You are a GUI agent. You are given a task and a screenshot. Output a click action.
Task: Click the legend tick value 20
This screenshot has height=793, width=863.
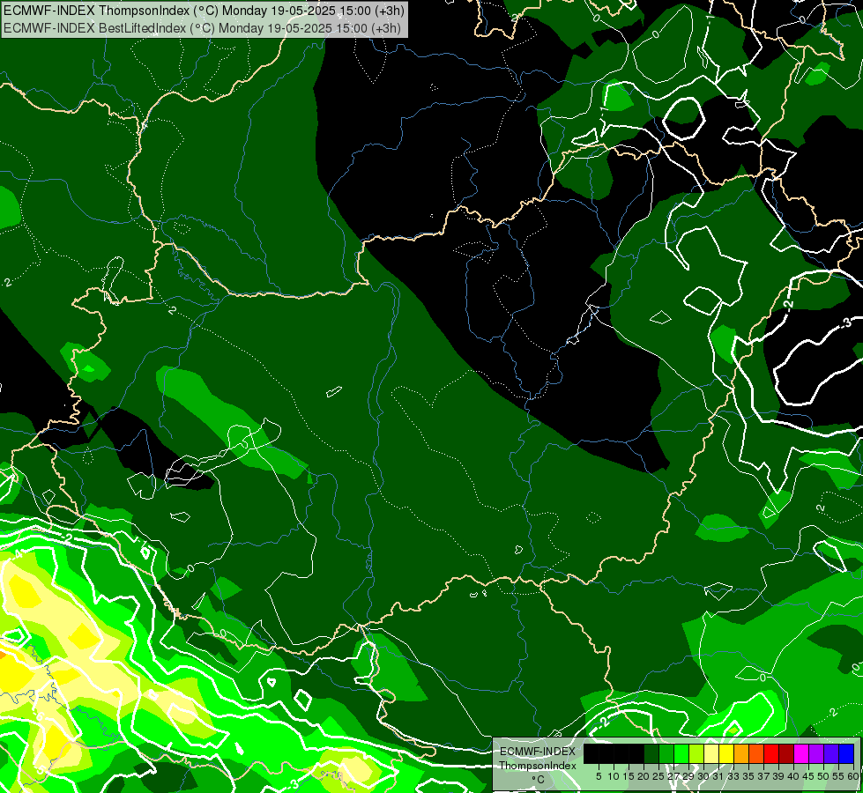(x=644, y=776)
